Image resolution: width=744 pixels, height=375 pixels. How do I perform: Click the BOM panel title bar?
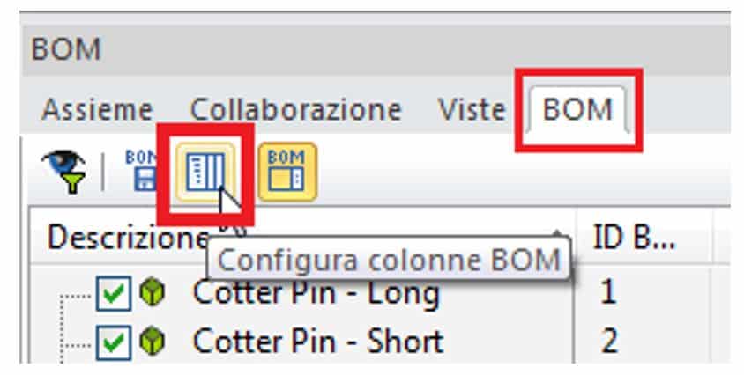(x=353, y=48)
